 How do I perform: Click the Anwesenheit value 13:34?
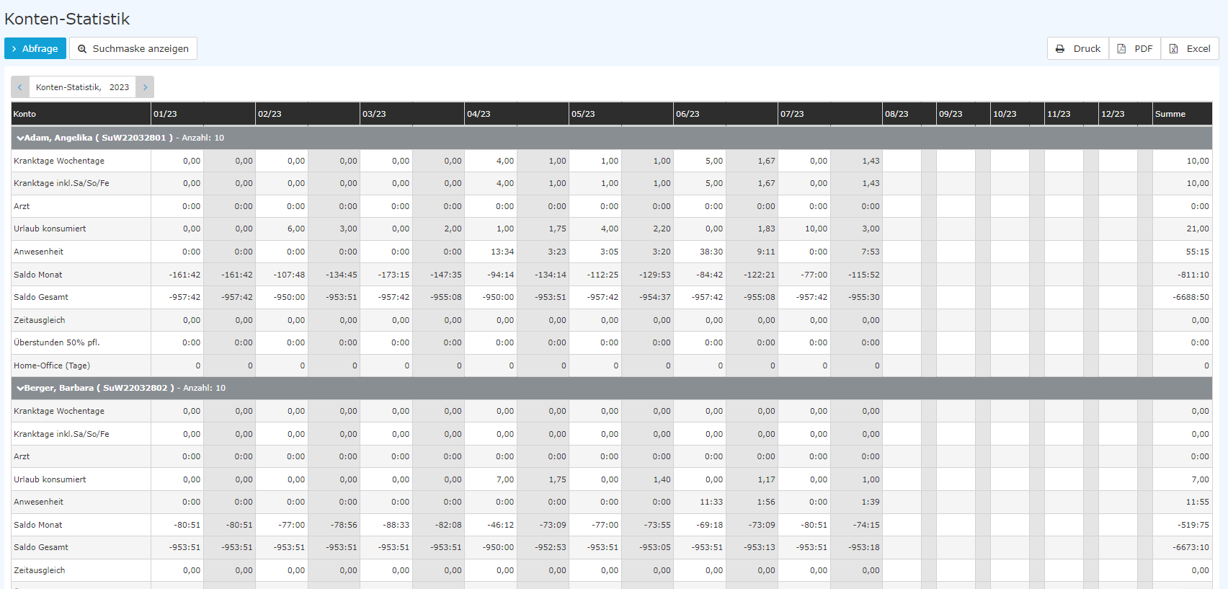(x=502, y=252)
